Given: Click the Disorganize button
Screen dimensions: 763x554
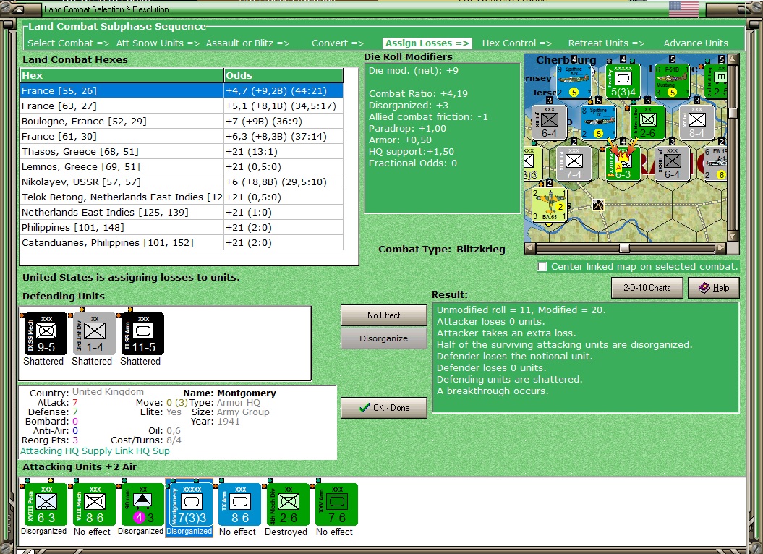Looking at the screenshot, I should coord(384,338).
